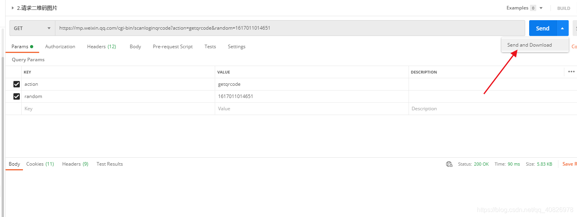Click the '1617011014651' value cell

click(x=312, y=96)
